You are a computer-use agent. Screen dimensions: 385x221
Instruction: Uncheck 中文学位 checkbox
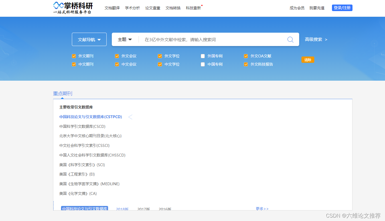tap(160, 64)
